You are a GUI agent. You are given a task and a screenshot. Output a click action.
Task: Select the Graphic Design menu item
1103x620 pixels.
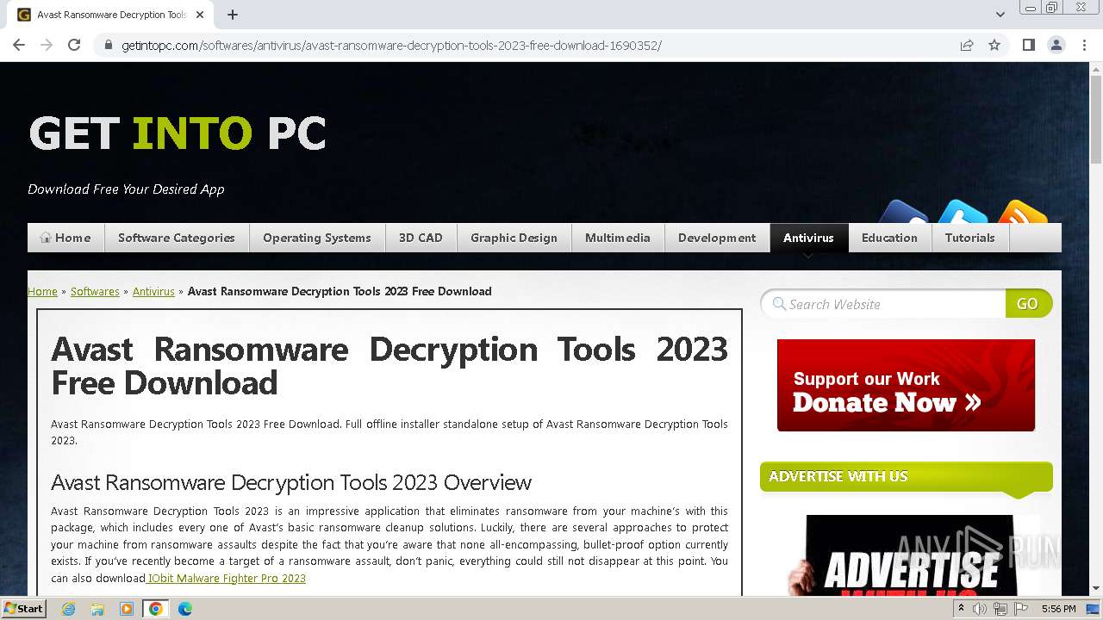pyautogui.click(x=514, y=238)
